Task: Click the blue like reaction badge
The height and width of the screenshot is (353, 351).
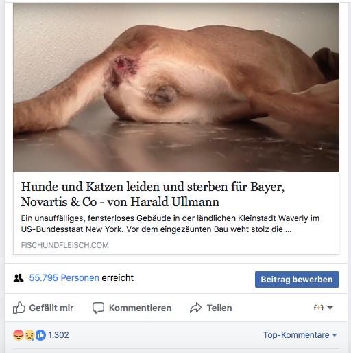Action: click(40, 335)
